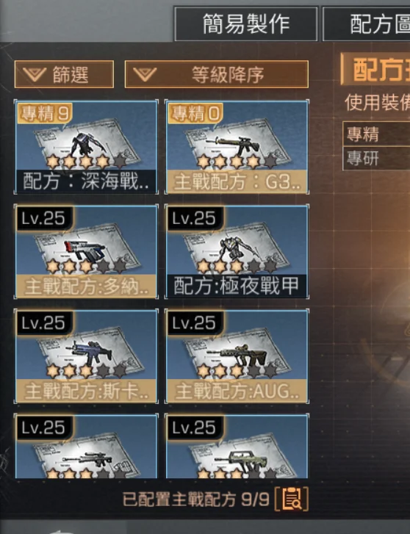Click the 已配置主戰配方 9/9 label

(x=196, y=499)
